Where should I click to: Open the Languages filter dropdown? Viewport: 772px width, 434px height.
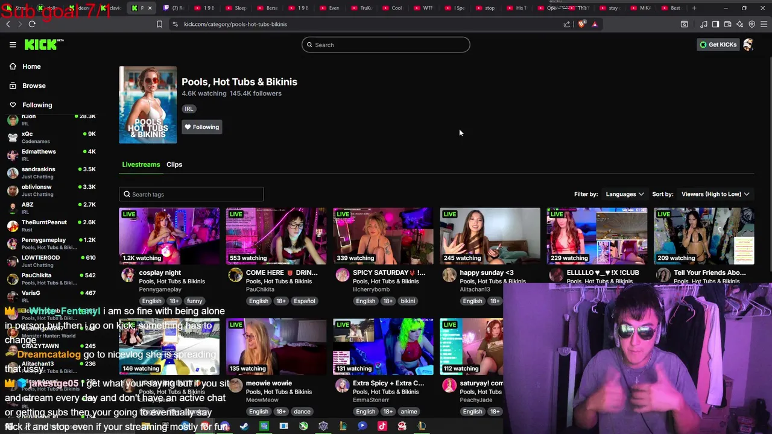click(x=624, y=194)
